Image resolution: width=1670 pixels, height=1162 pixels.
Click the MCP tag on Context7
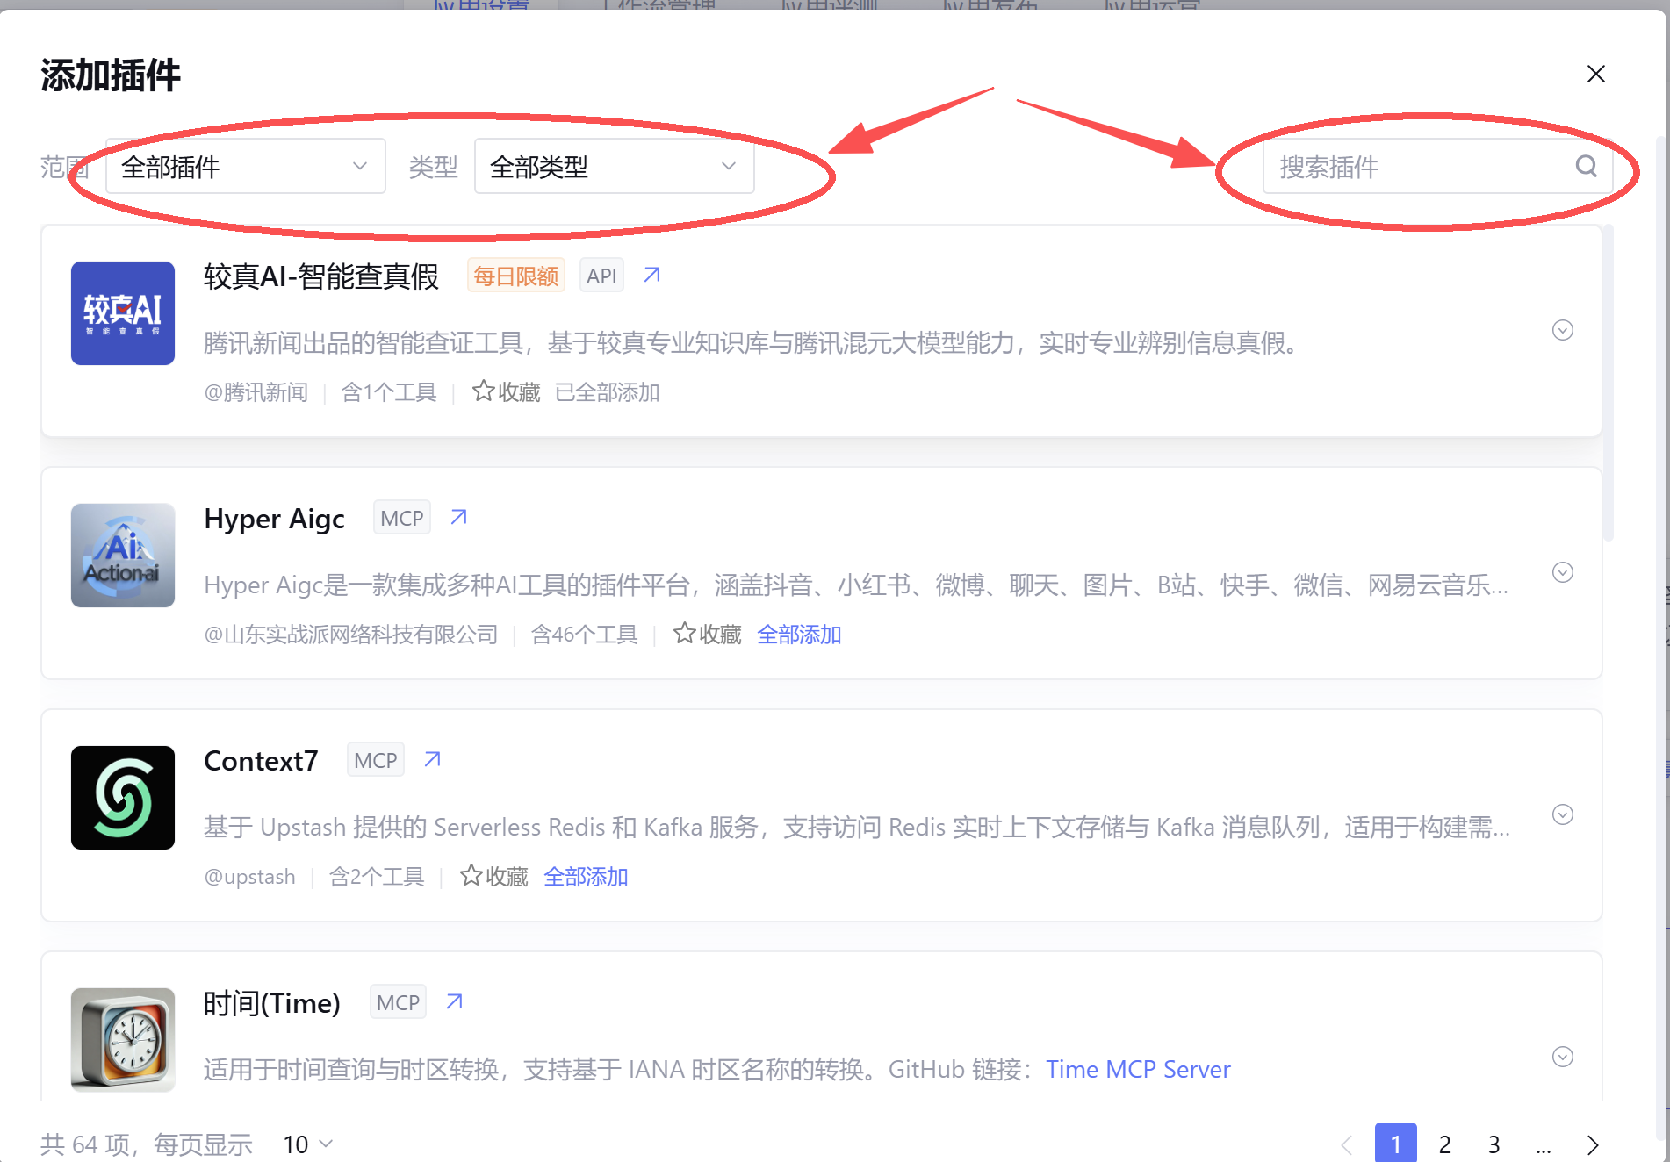[376, 760]
